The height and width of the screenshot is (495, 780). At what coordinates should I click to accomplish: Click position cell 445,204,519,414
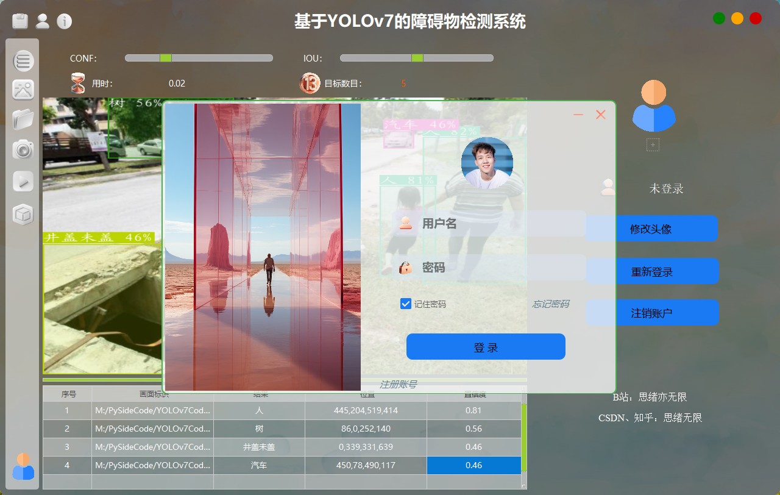tap(366, 410)
